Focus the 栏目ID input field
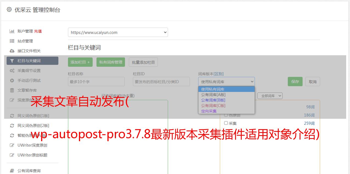The height and width of the screenshot is (174, 350). (161, 82)
